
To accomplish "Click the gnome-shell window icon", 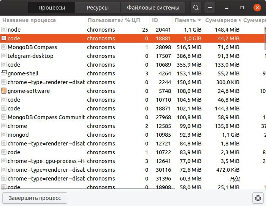I will pyautogui.click(x=4, y=73).
